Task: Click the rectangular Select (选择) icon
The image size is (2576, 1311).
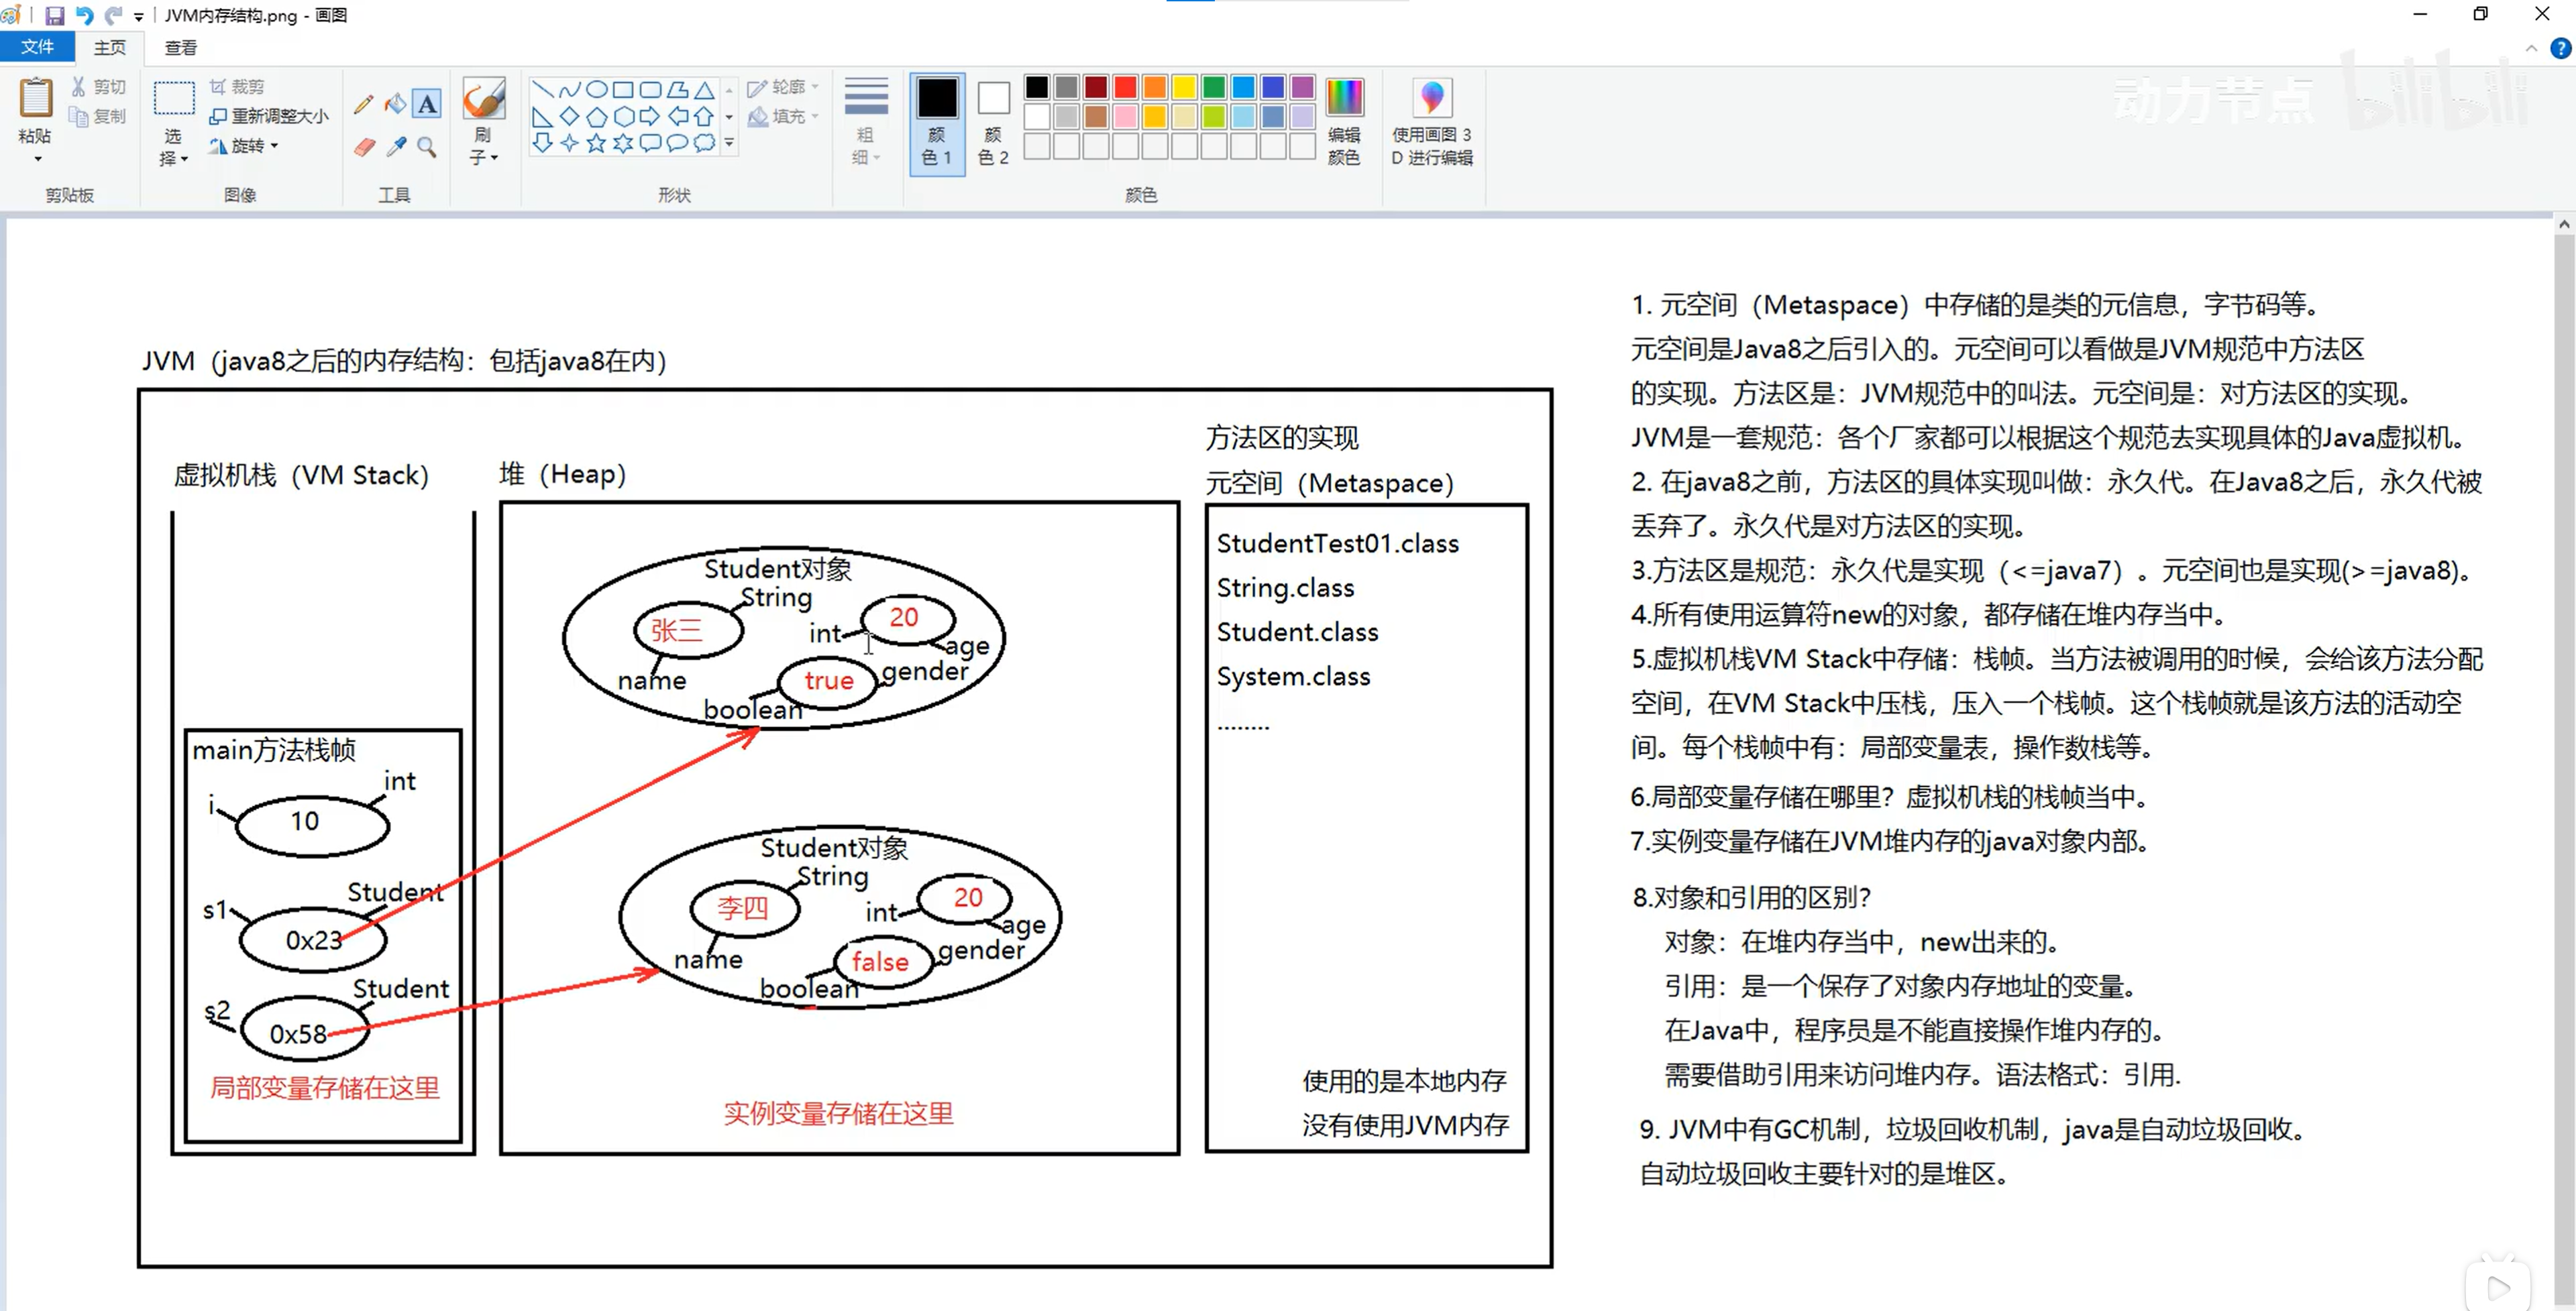Action: coord(173,99)
